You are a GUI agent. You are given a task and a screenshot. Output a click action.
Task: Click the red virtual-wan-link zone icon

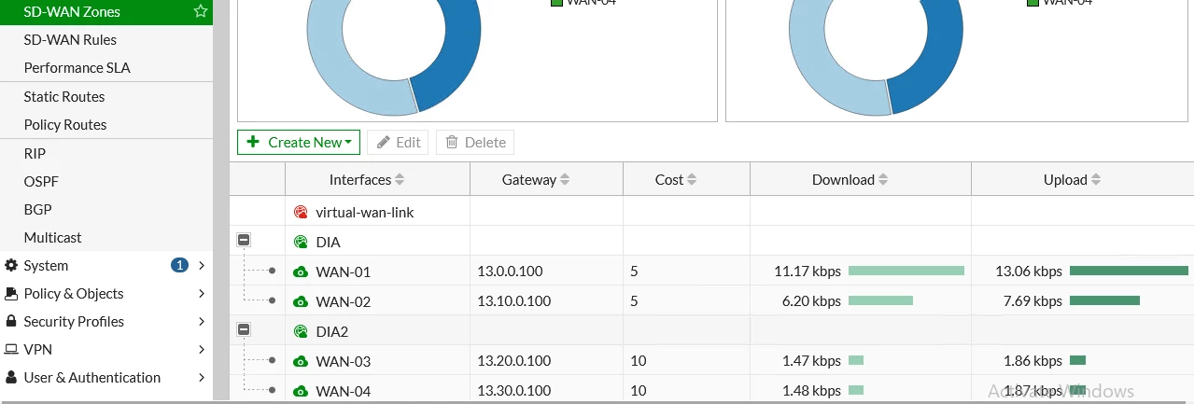pyautogui.click(x=301, y=213)
